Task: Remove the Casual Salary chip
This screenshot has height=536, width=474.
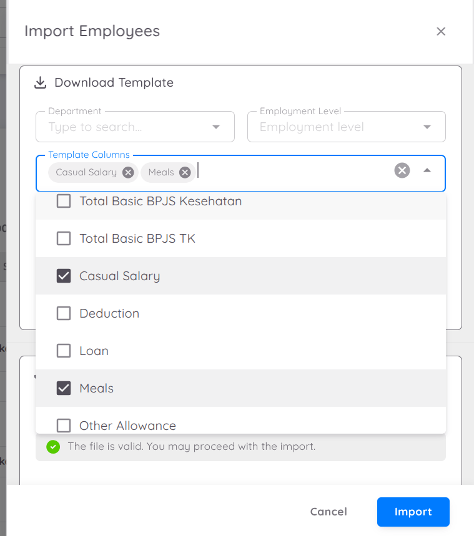Action: [128, 172]
